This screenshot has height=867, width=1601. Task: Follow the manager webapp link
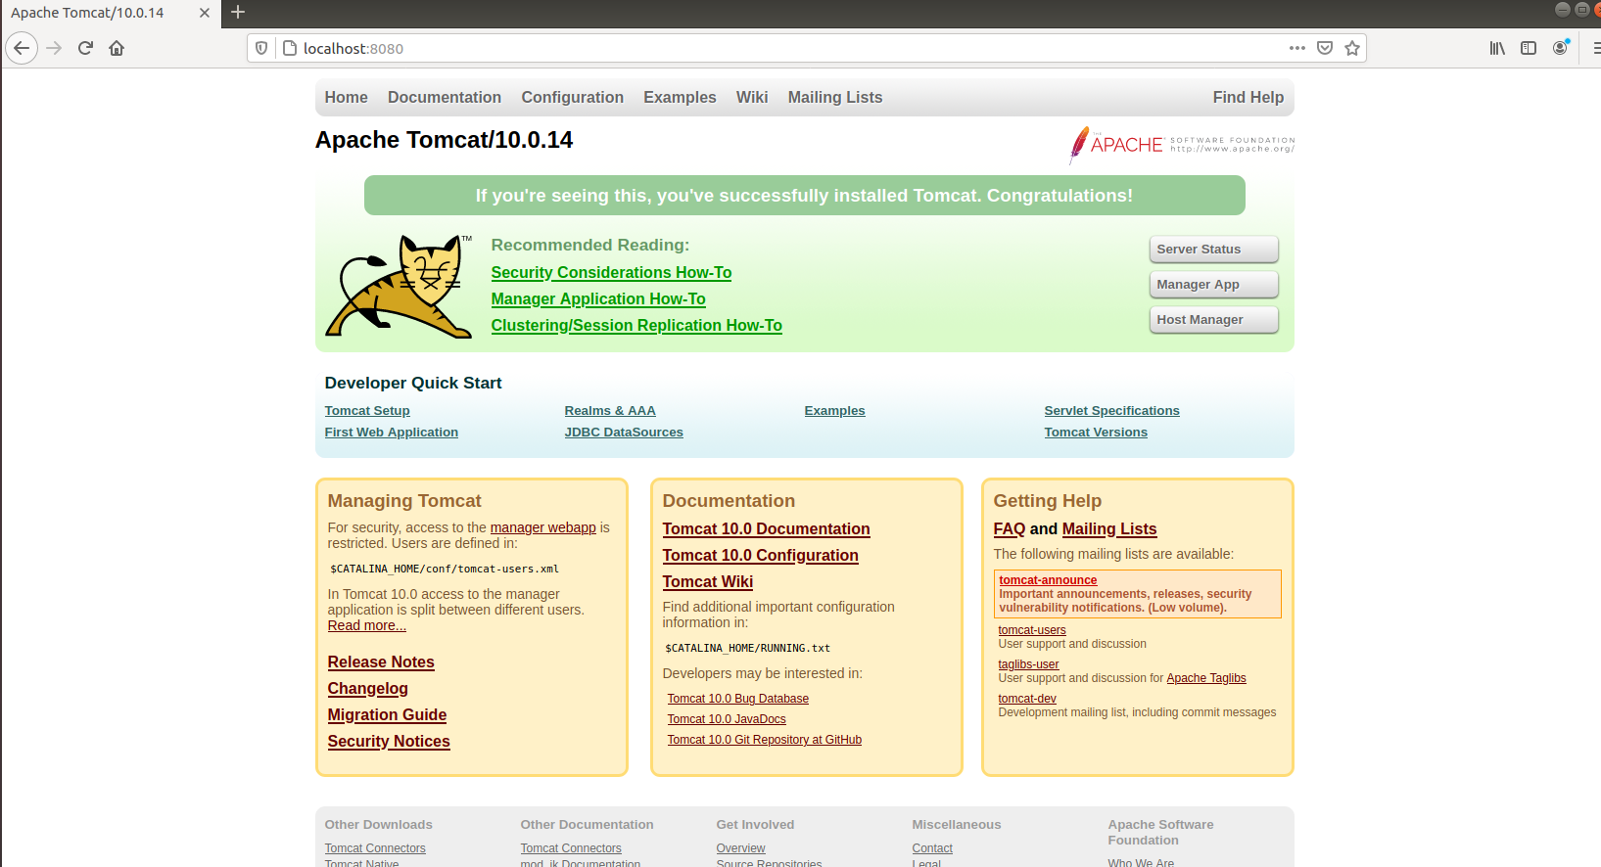543,527
